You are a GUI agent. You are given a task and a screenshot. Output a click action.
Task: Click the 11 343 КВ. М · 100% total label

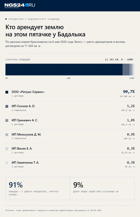pyautogui.click(x=119, y=60)
